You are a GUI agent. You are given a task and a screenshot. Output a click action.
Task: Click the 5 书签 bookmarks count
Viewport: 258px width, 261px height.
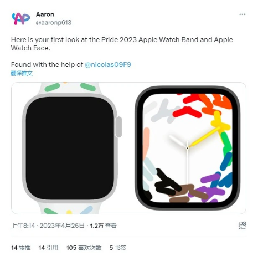tap(118, 248)
